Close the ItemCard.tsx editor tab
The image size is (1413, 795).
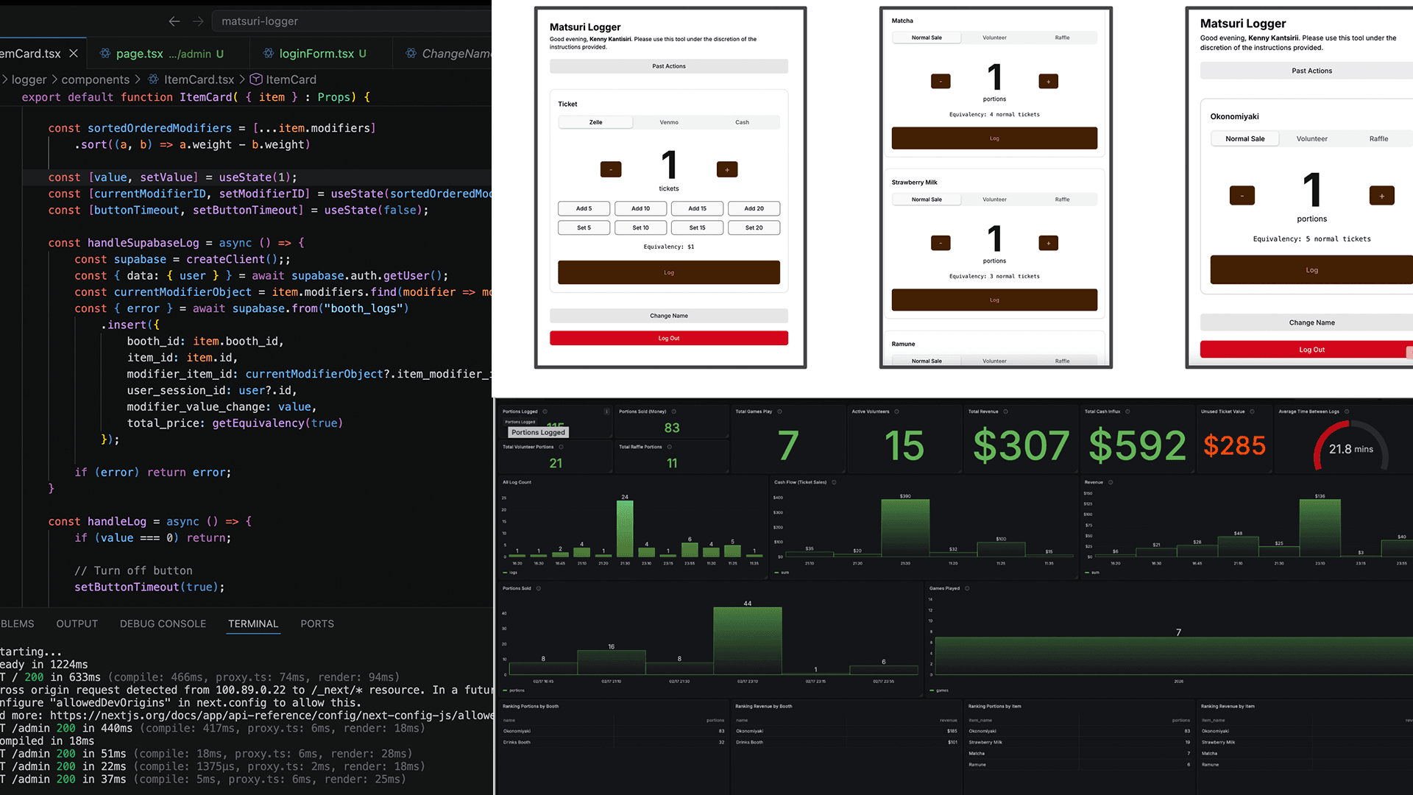pos(74,54)
